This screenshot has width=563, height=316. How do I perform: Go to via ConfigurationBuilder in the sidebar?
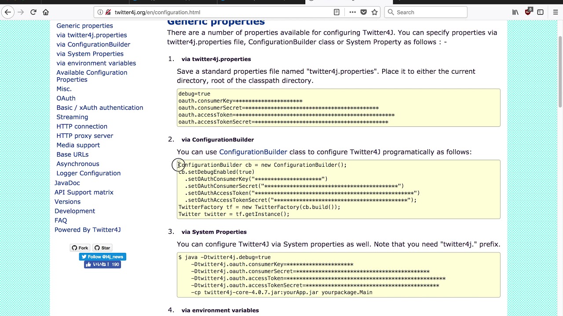click(x=93, y=44)
